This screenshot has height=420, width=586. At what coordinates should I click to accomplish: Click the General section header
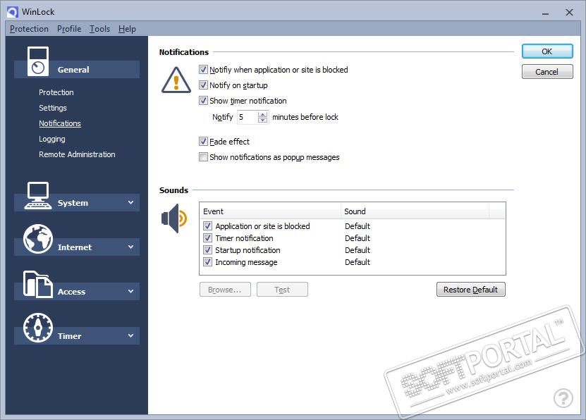77,70
